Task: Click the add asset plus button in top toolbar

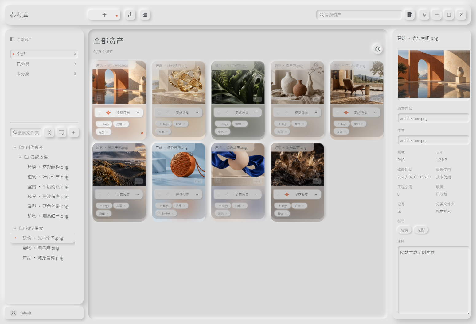Action: tap(104, 15)
